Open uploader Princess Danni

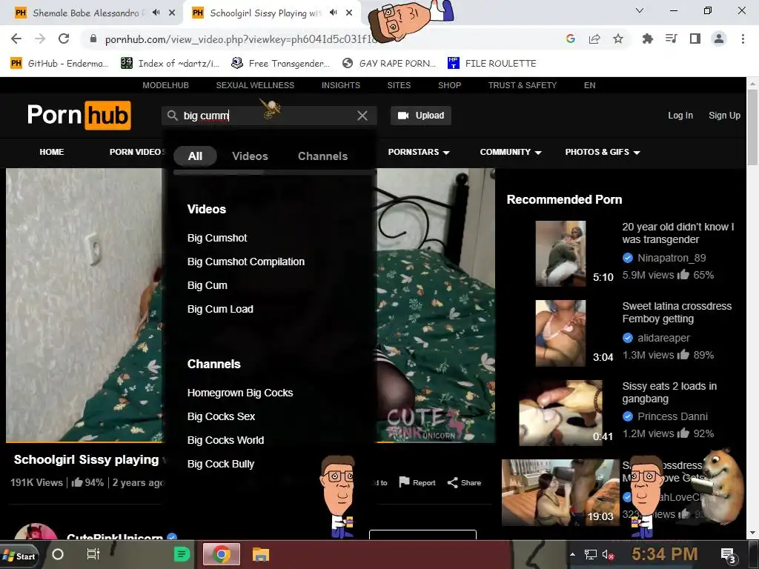[672, 416]
